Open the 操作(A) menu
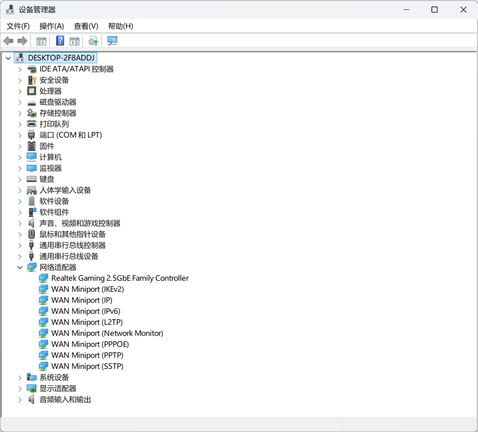478x432 pixels. pos(51,26)
